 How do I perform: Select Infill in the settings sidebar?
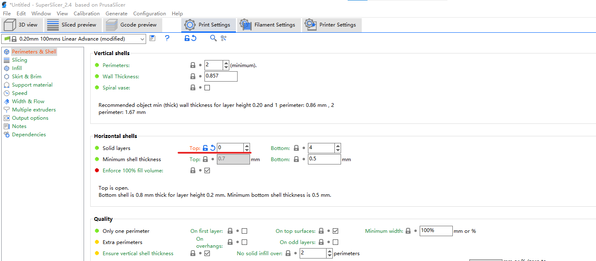pos(17,68)
